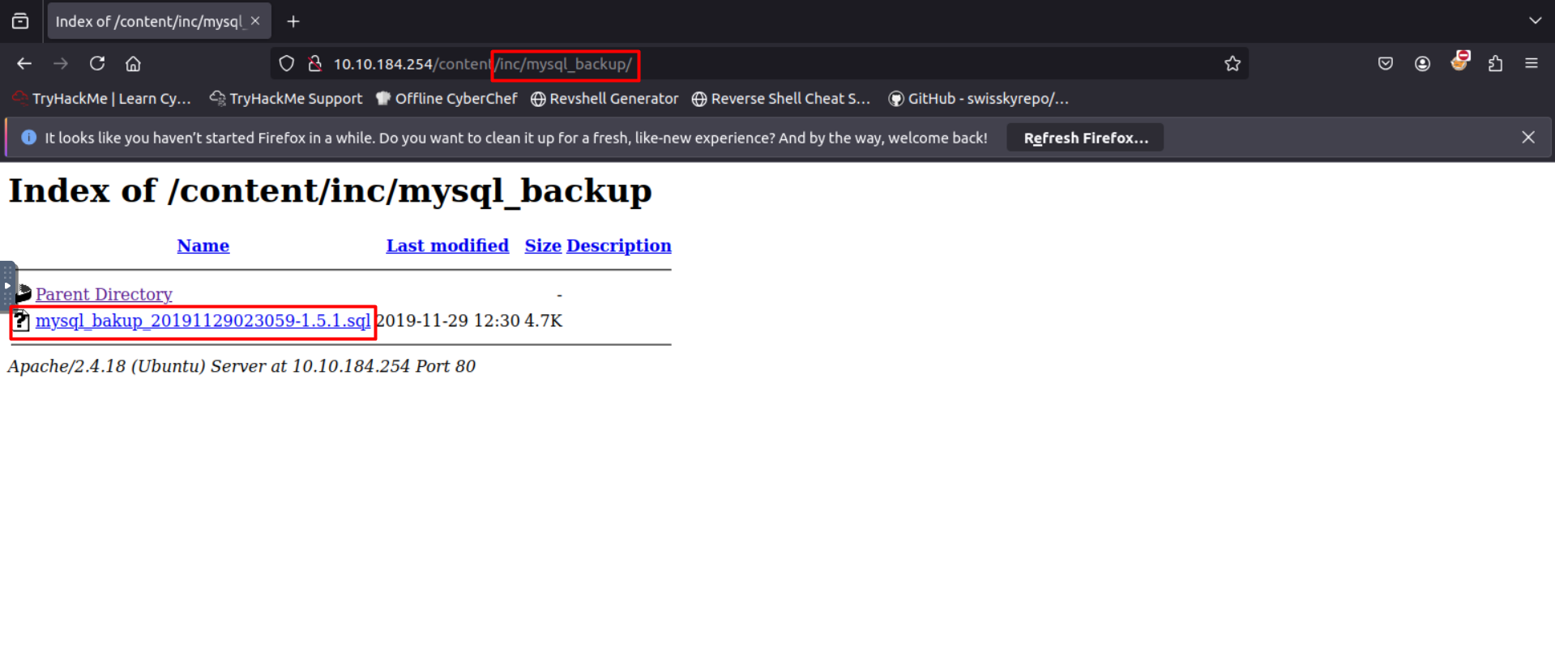Open a new tab with plus button
The image size is (1555, 648).
click(x=293, y=21)
